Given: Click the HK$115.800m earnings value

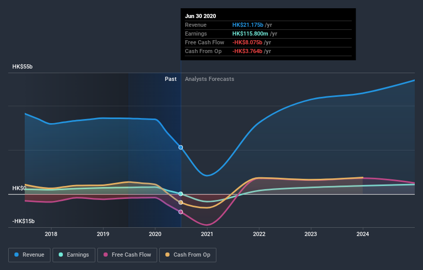Looking at the screenshot, I should [250, 33].
